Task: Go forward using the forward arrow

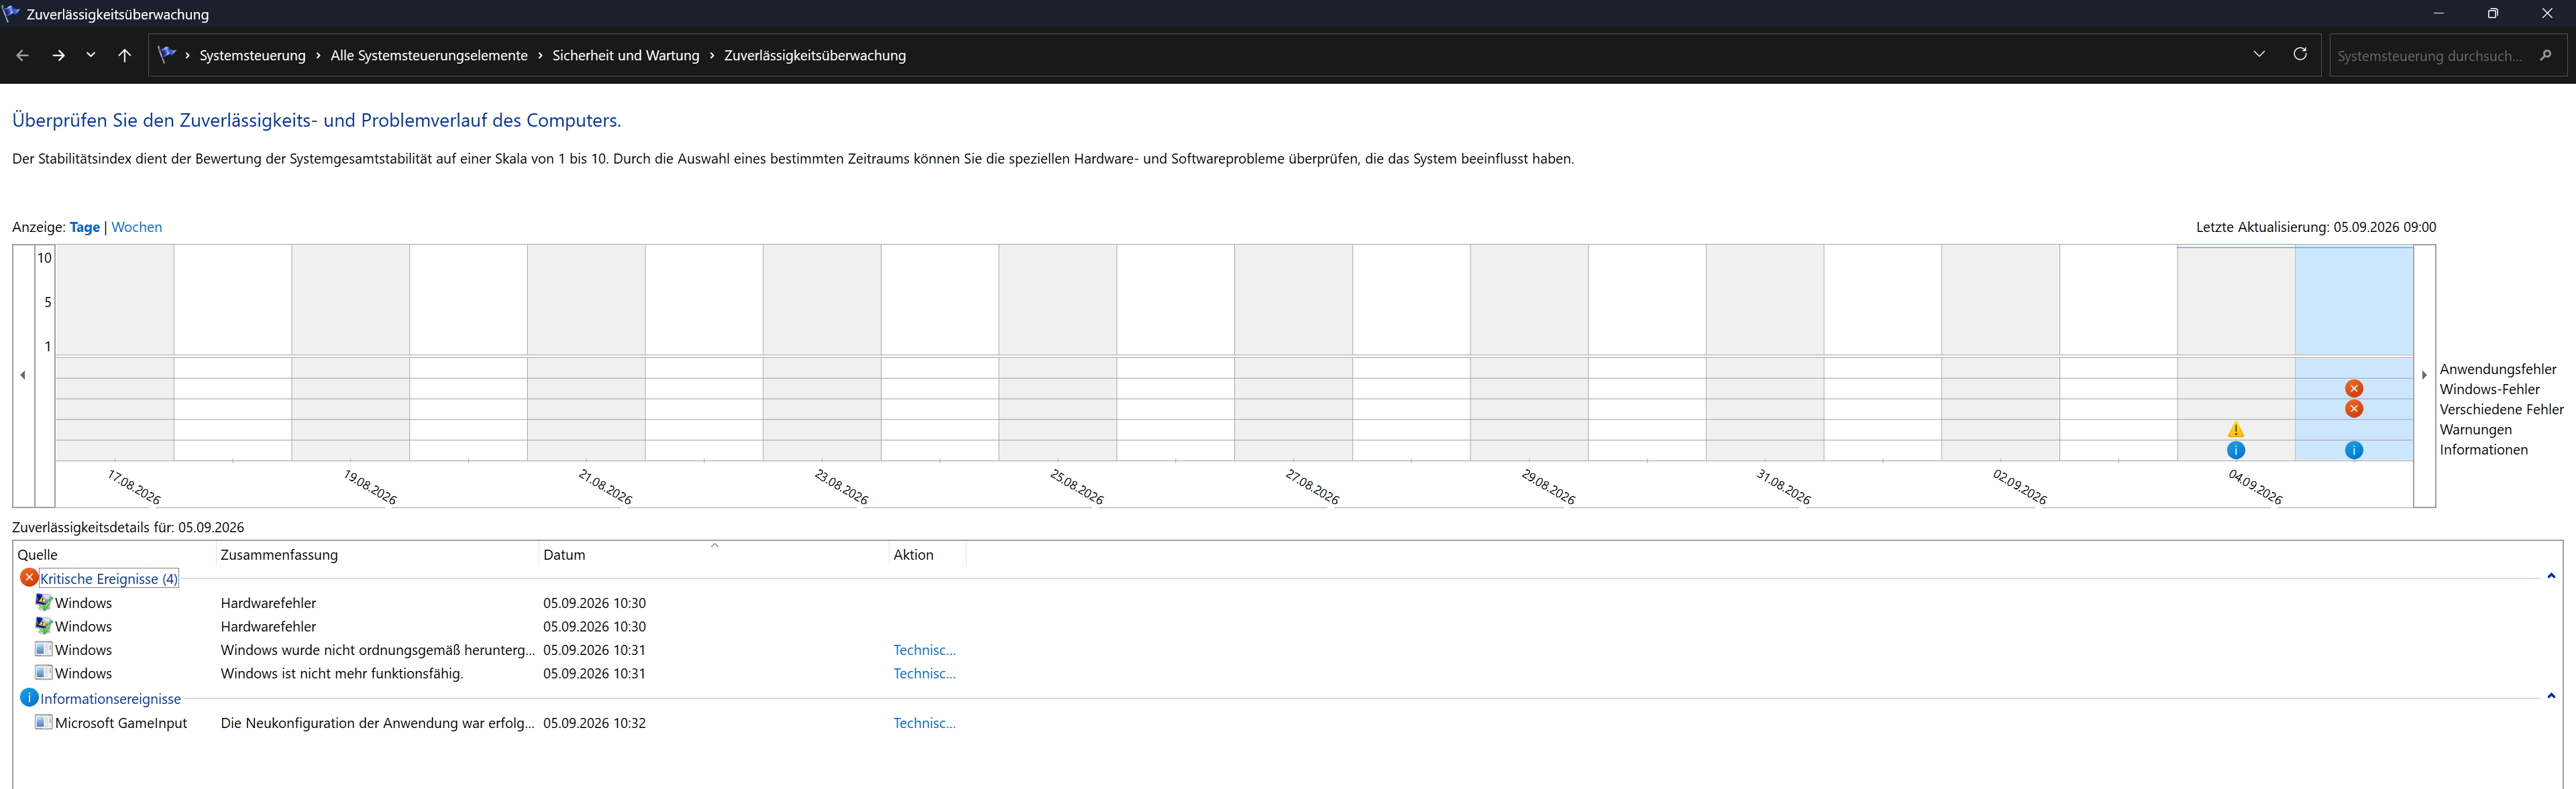Action: coord(58,56)
